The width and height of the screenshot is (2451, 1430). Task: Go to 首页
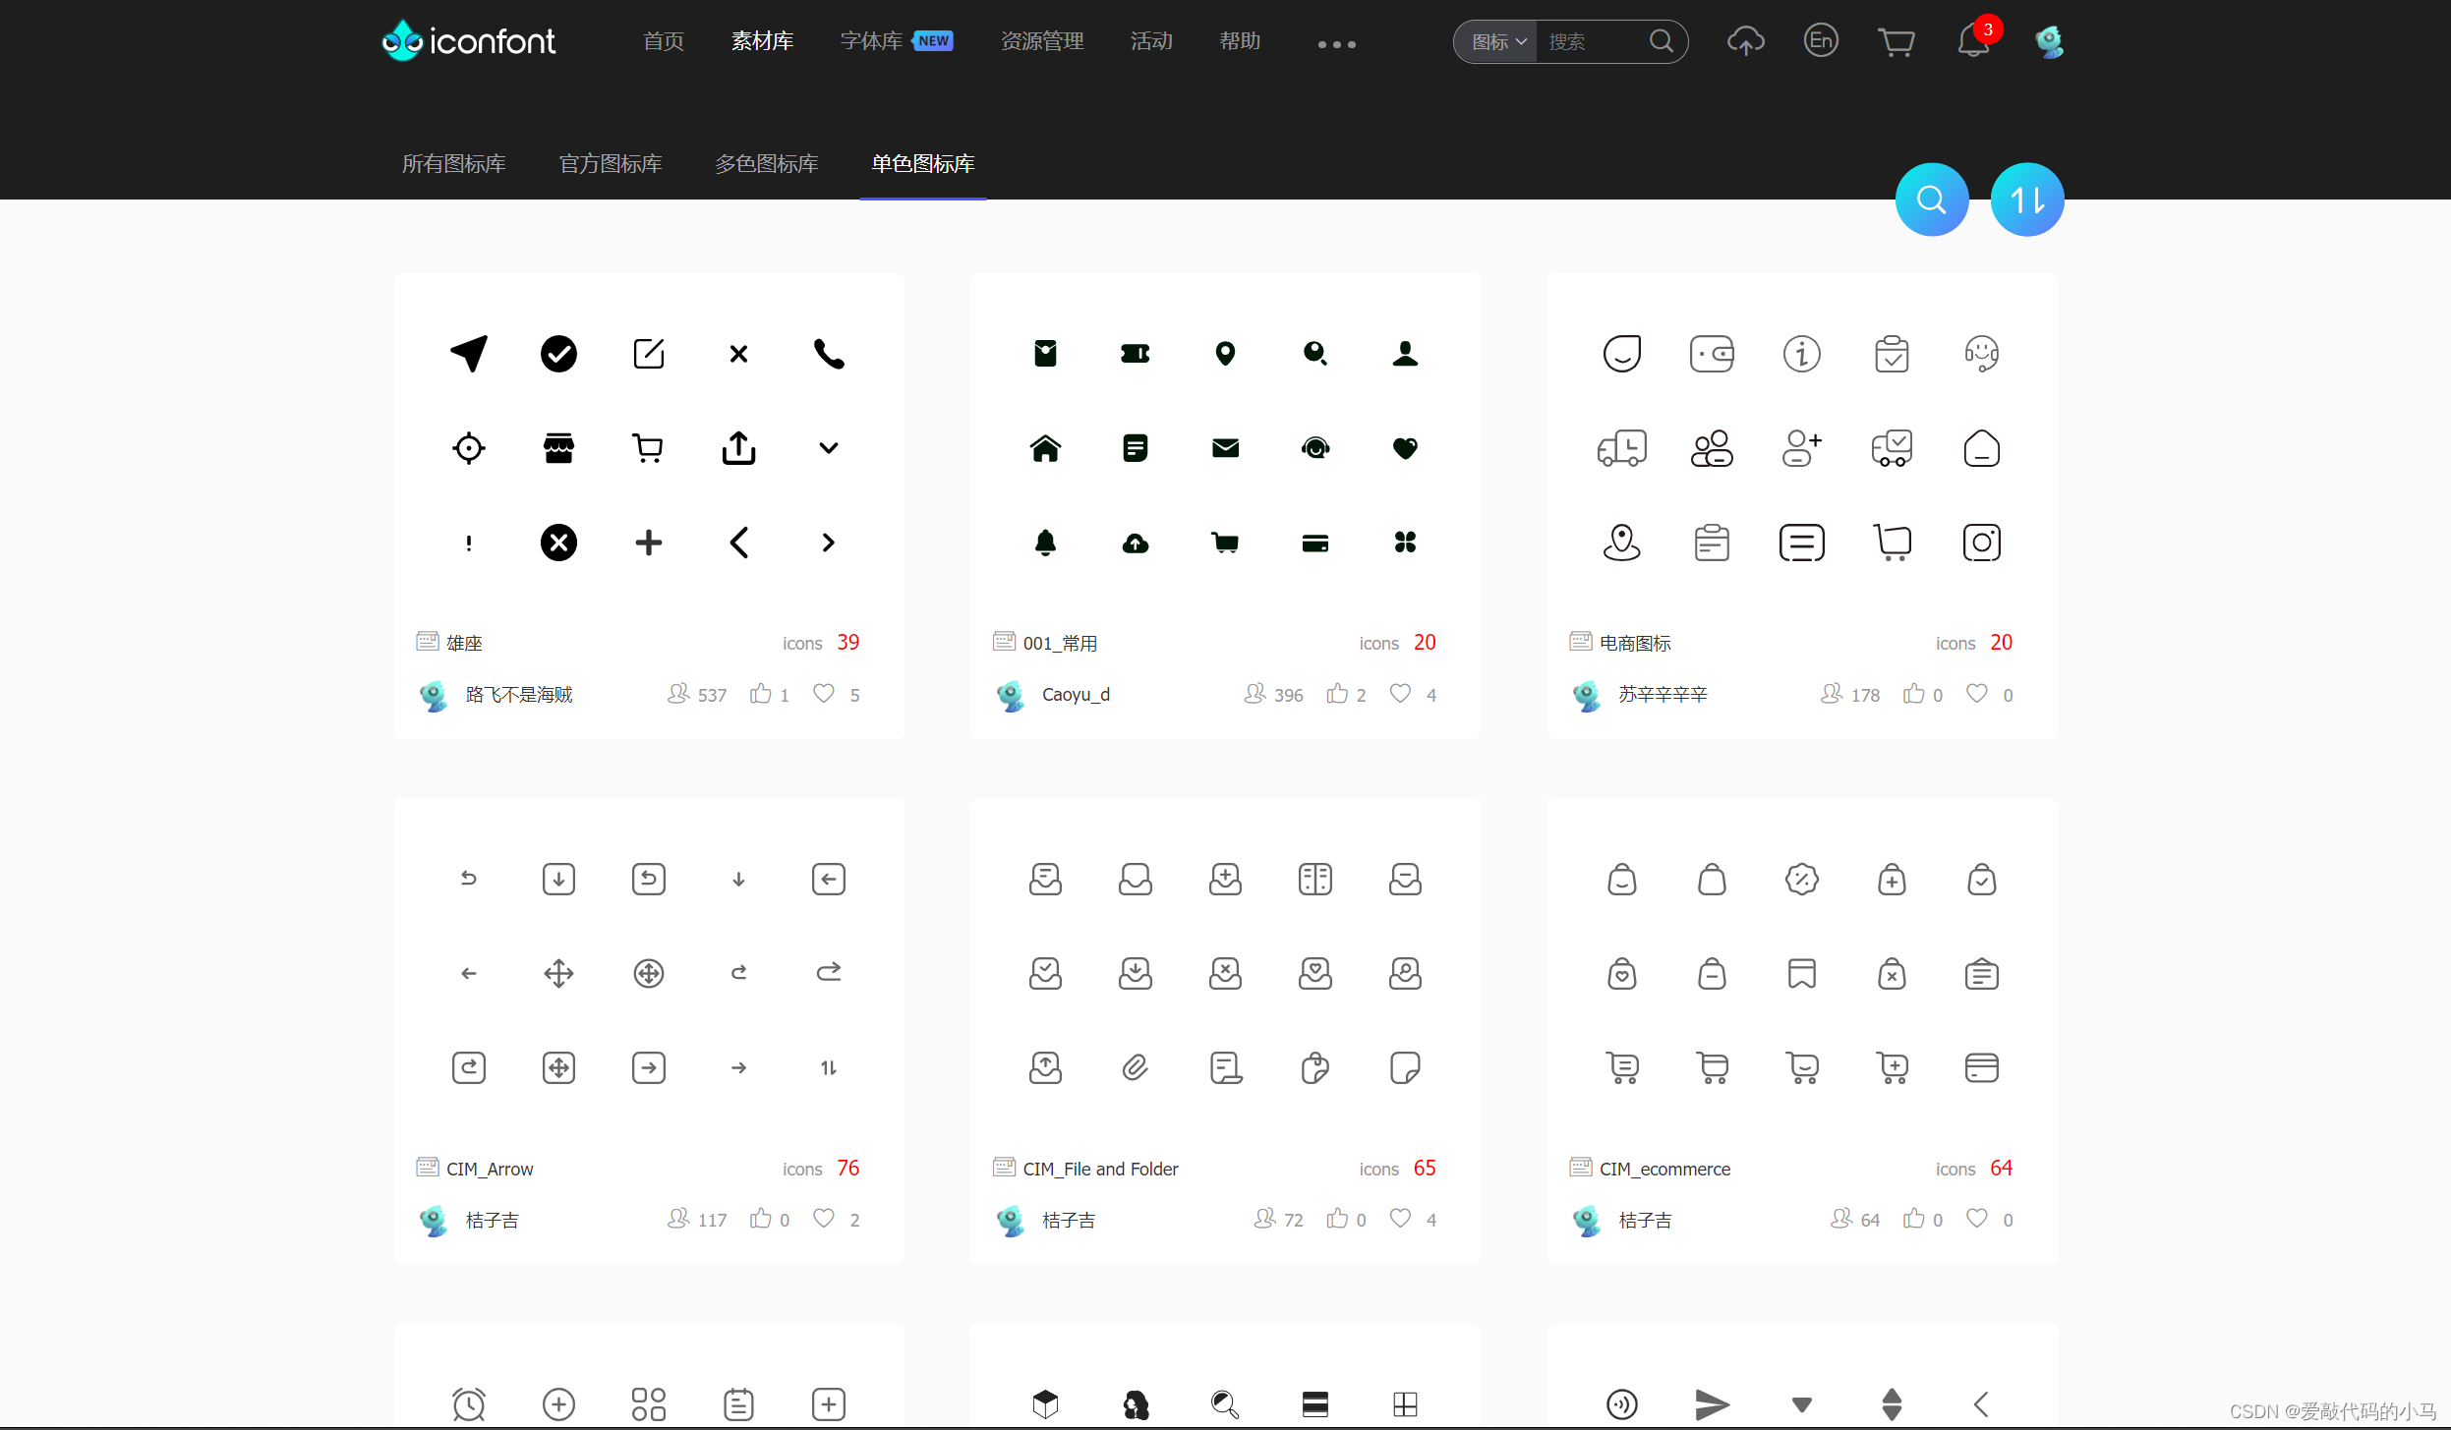[x=664, y=41]
